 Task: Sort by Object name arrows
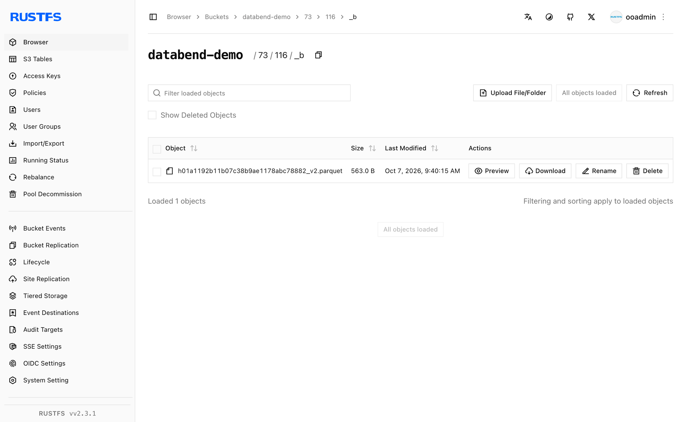[194, 148]
